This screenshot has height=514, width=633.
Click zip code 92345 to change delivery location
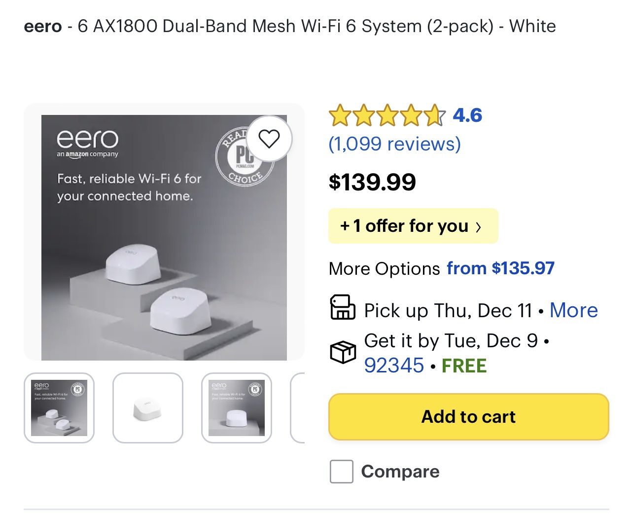[x=394, y=365]
